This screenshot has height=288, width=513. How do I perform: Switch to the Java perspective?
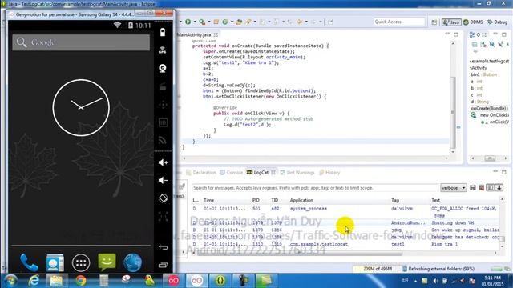(451, 22)
